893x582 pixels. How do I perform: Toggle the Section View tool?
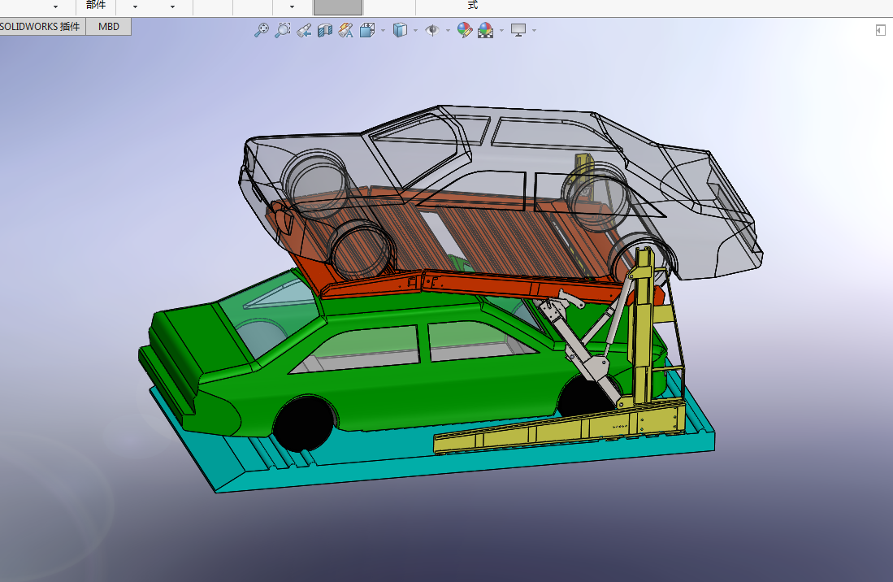pyautogui.click(x=325, y=30)
